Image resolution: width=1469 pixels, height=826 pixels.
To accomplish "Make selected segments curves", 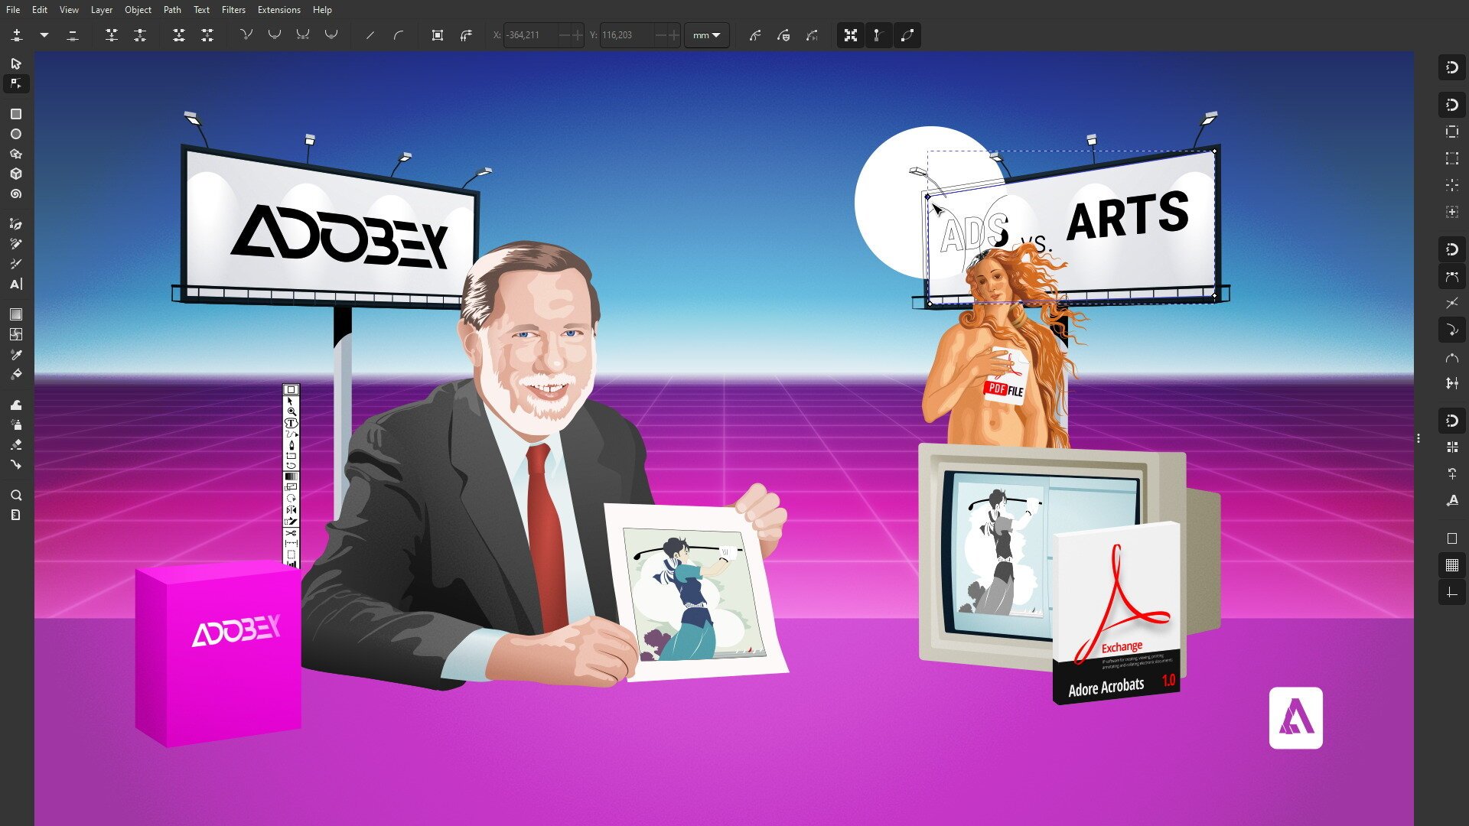I will 399,35.
